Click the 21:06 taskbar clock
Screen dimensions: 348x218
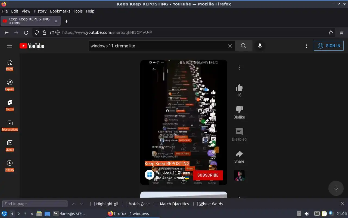click(341, 214)
